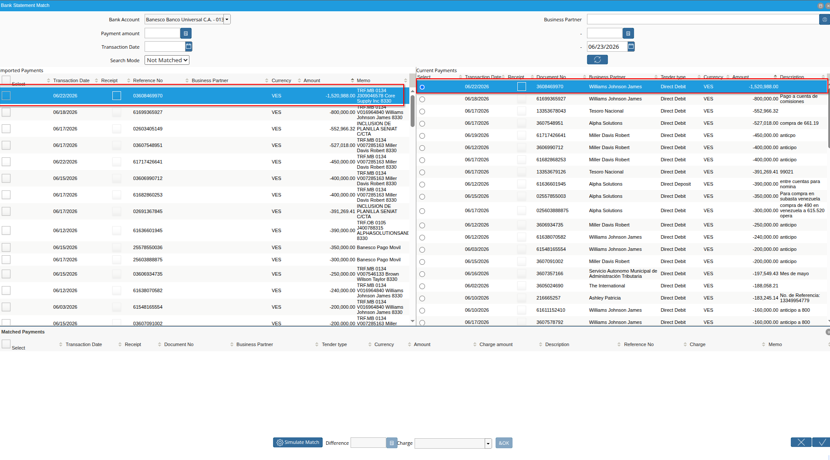830x460 pixels.
Task: Open the Payment amount calculator icon
Action: [186, 33]
